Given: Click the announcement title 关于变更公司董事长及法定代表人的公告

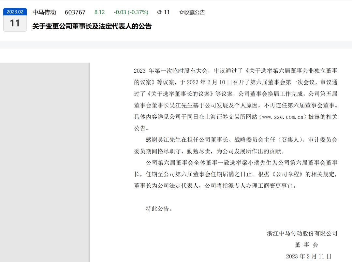Looking at the screenshot, I should [92, 26].
